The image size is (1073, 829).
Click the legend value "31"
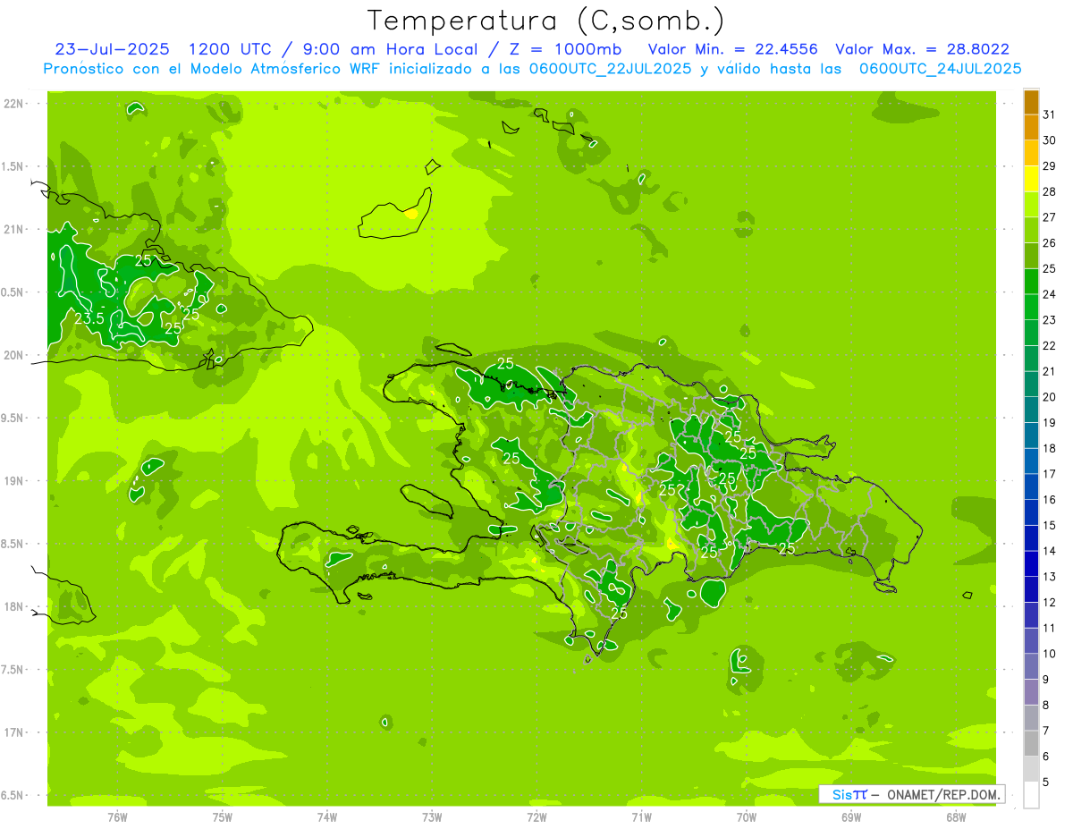pyautogui.click(x=1050, y=115)
